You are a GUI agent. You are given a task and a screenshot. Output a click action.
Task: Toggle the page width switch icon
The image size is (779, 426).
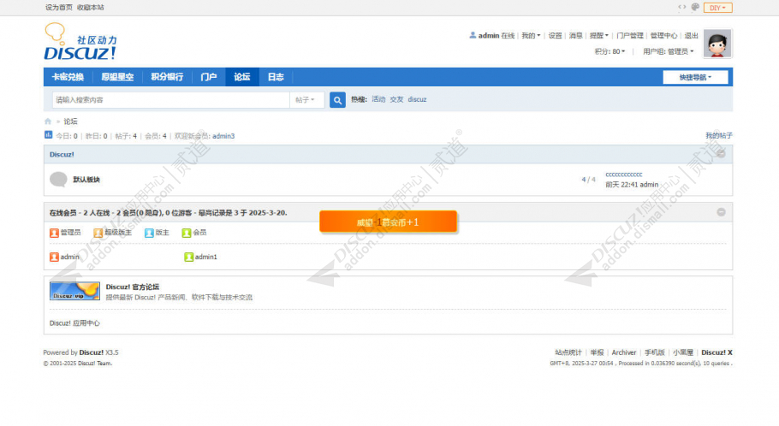682,7
